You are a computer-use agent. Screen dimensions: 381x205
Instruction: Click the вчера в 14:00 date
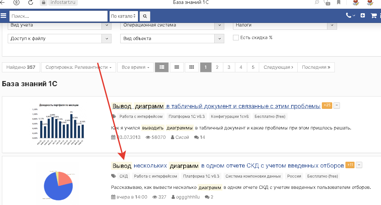[x=132, y=197]
